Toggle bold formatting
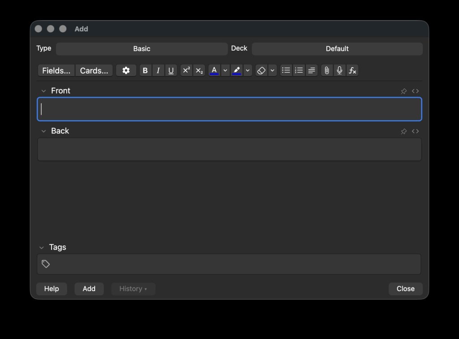459x339 pixels. pyautogui.click(x=145, y=70)
